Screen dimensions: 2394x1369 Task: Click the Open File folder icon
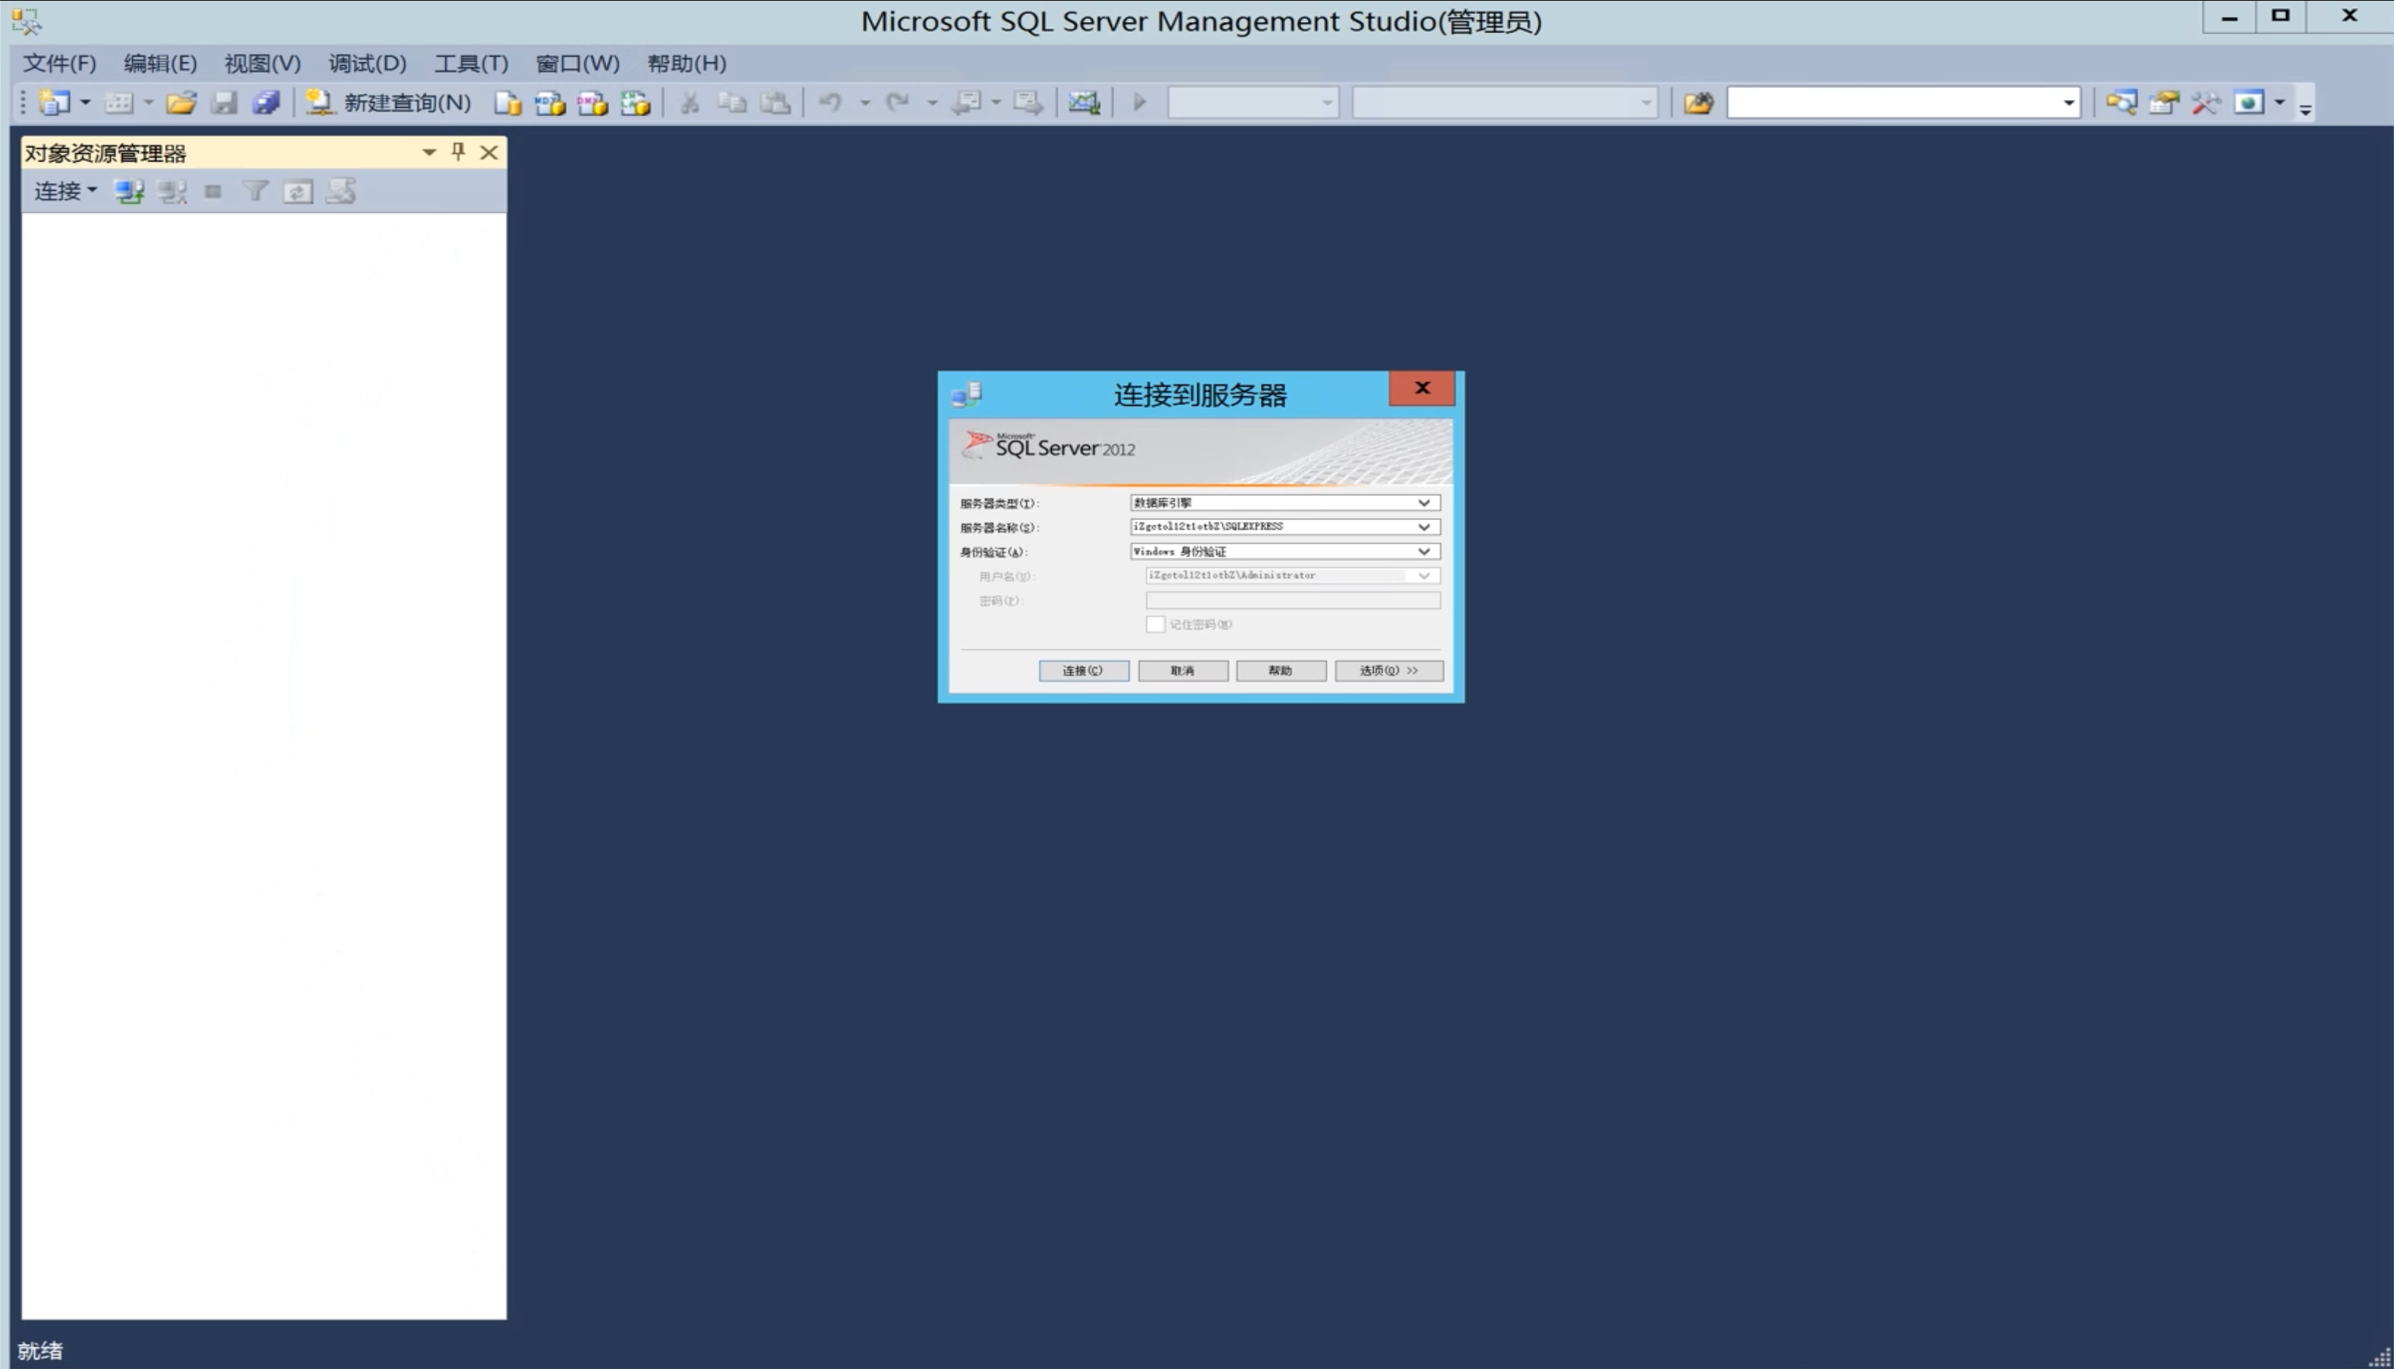[181, 103]
